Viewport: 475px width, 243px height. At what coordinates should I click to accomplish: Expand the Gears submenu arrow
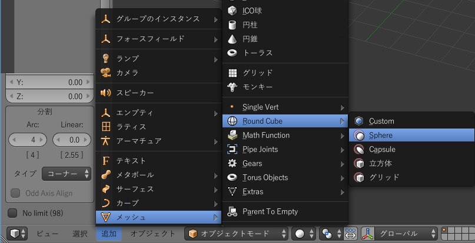[342, 164]
